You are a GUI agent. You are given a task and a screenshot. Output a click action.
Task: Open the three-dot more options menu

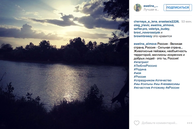pyautogui.click(x=190, y=123)
